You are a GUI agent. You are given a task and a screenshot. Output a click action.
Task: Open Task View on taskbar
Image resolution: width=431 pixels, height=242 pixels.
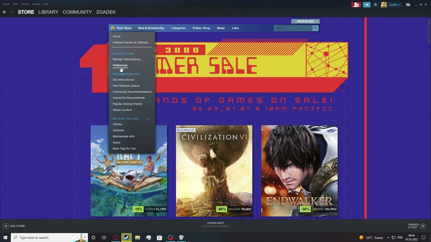coord(104,238)
